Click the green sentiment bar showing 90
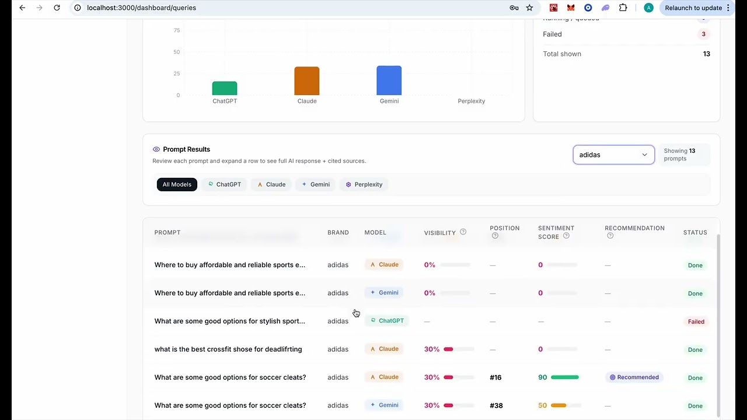The width and height of the screenshot is (747, 420). (564, 377)
